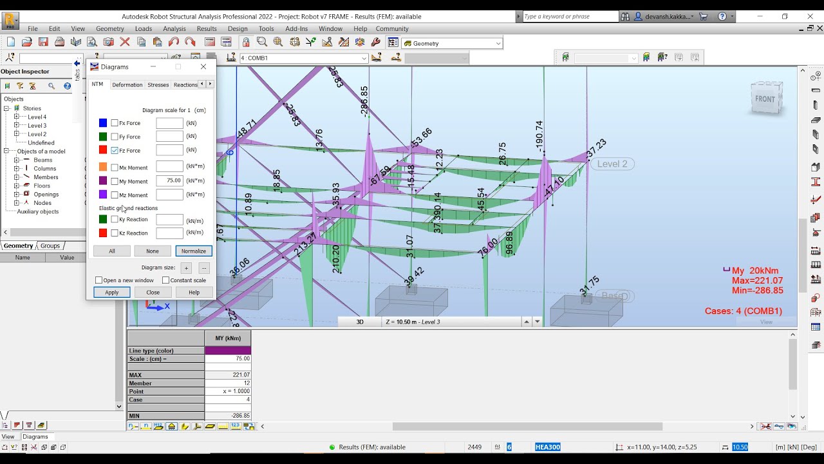Expand the Columns tree node
Viewport: 824px width, 464px height.
click(17, 168)
